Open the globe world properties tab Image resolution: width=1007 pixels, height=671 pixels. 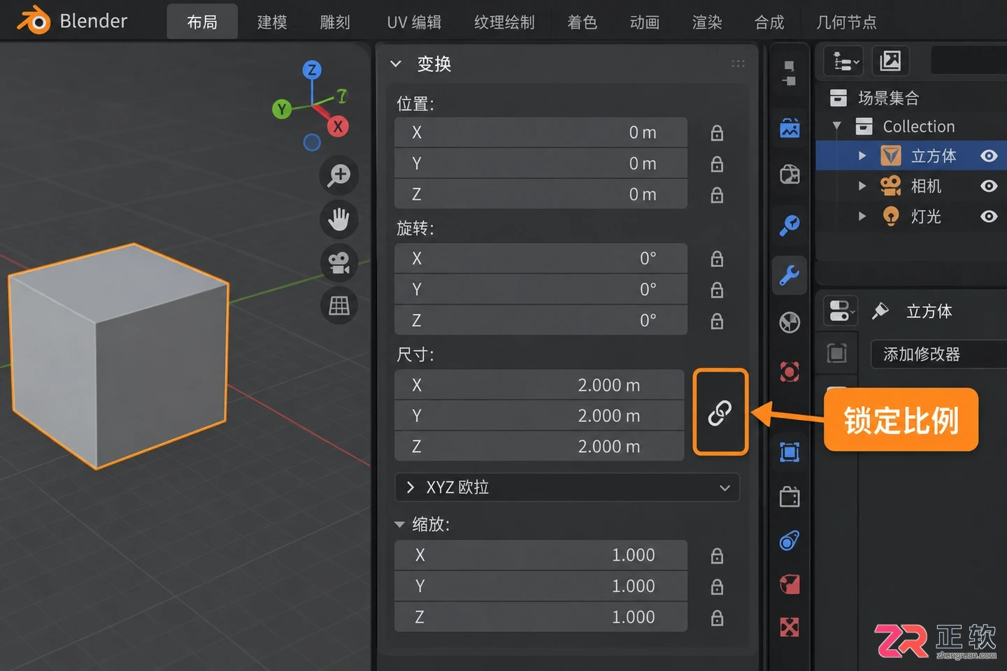click(x=790, y=322)
